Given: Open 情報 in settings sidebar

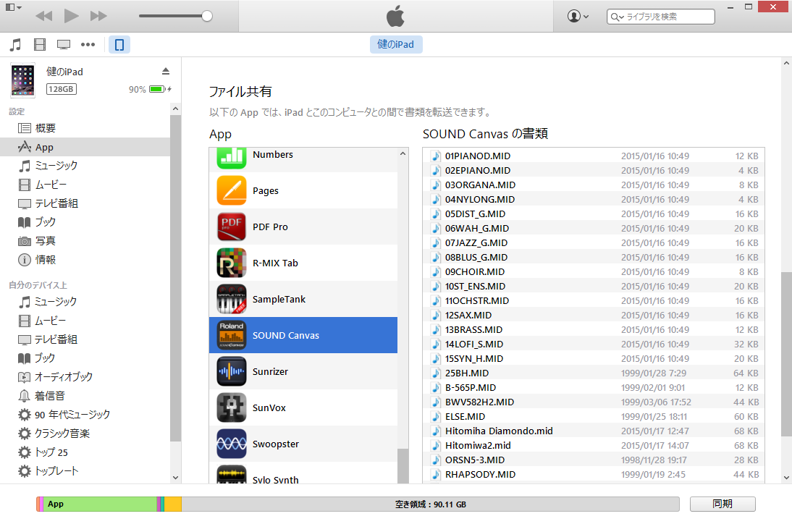Looking at the screenshot, I should click(85, 260).
